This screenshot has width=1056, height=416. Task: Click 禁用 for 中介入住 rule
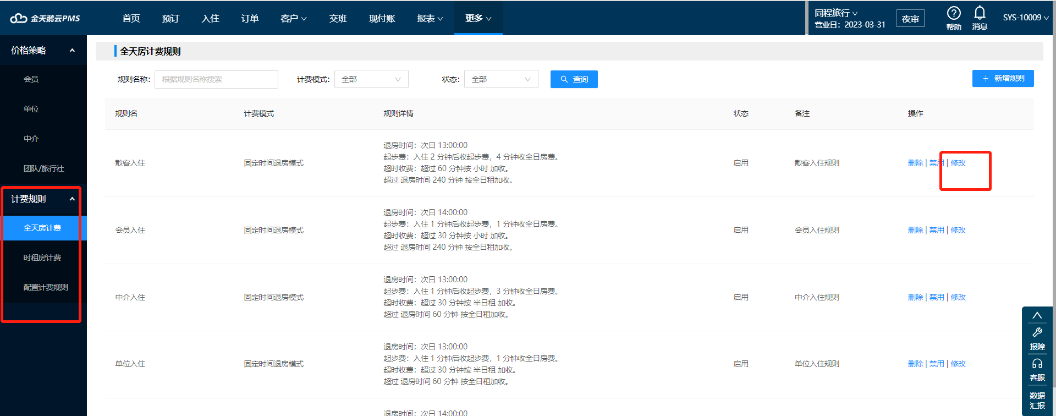(x=937, y=297)
